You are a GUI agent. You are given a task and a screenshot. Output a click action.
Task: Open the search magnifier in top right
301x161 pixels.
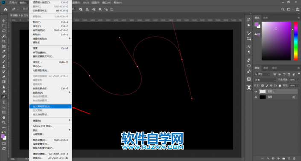tap(283, 9)
